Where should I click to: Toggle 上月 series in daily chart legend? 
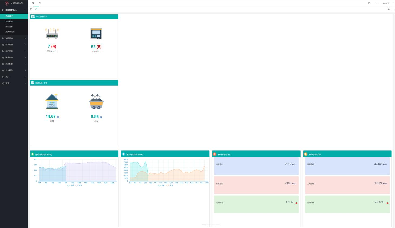[x=170, y=185]
